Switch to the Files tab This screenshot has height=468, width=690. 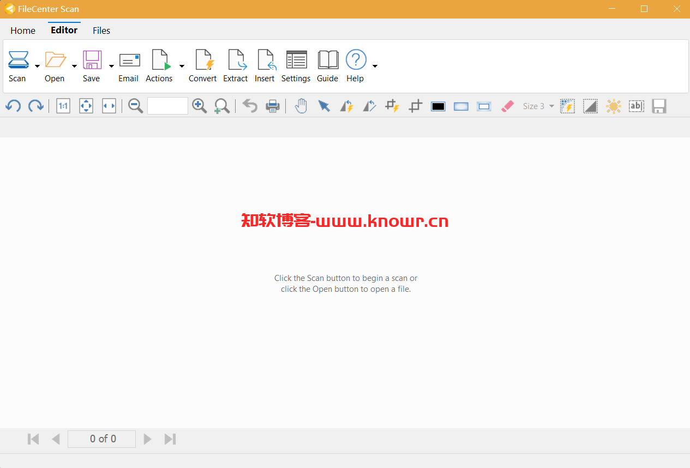(101, 31)
